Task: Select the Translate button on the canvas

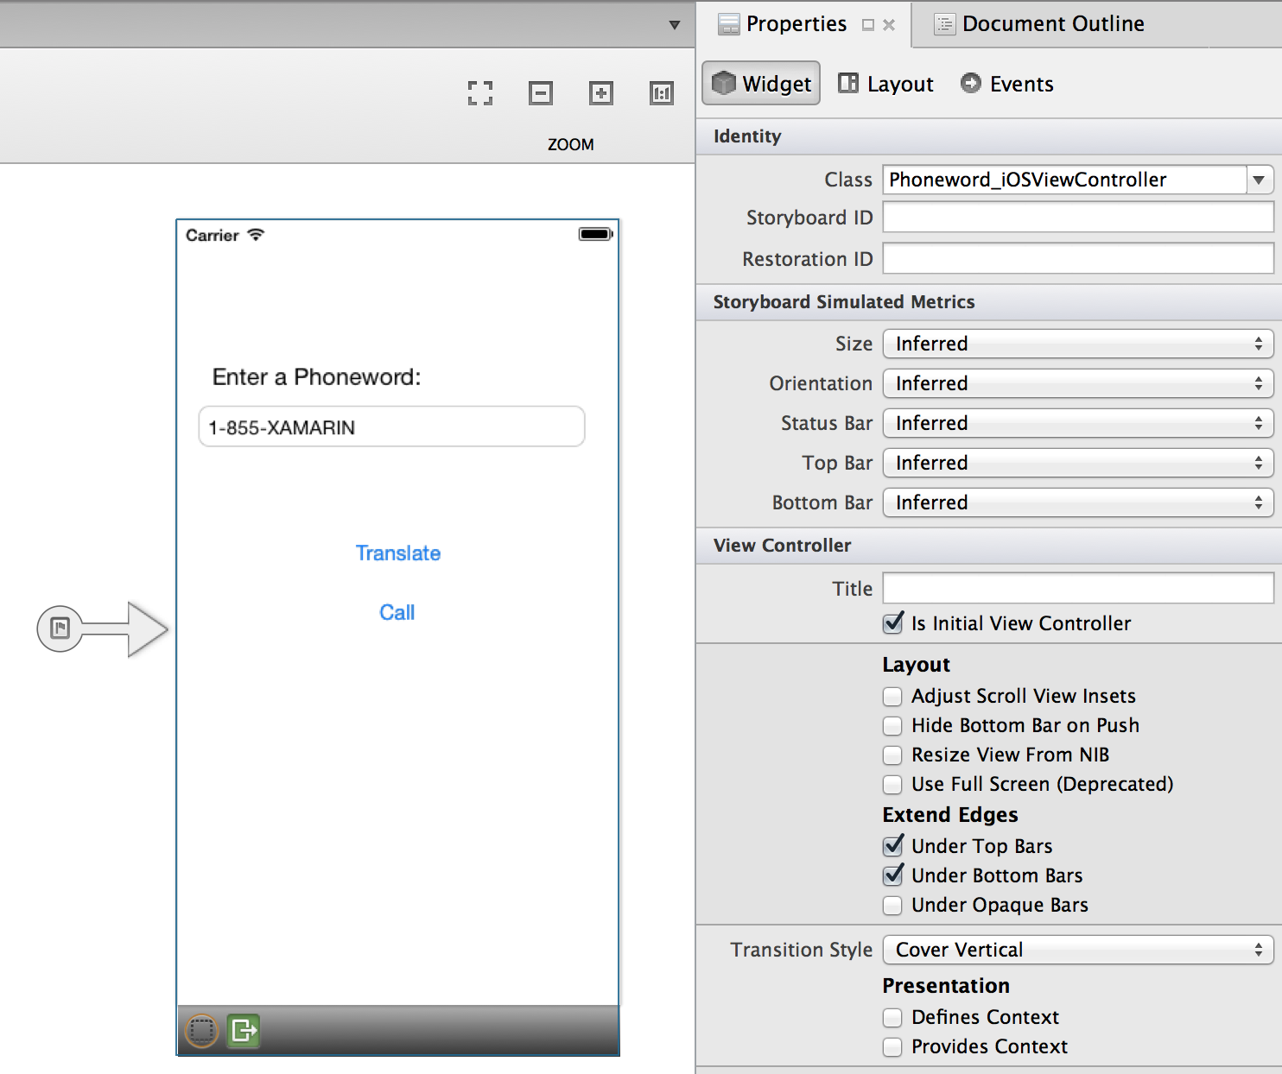Action: point(398,553)
